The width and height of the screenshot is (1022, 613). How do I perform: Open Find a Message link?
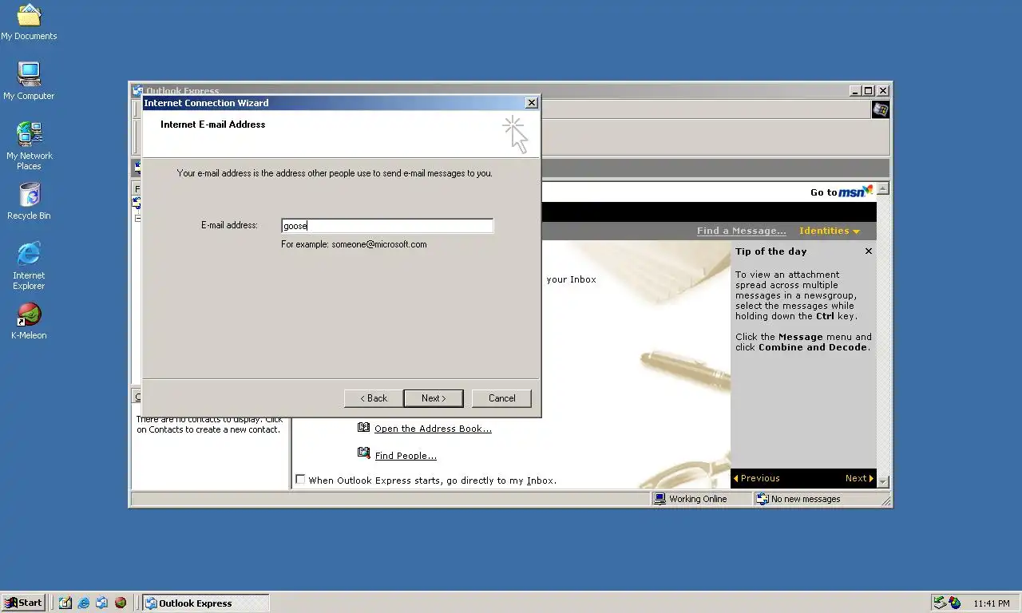coord(741,231)
